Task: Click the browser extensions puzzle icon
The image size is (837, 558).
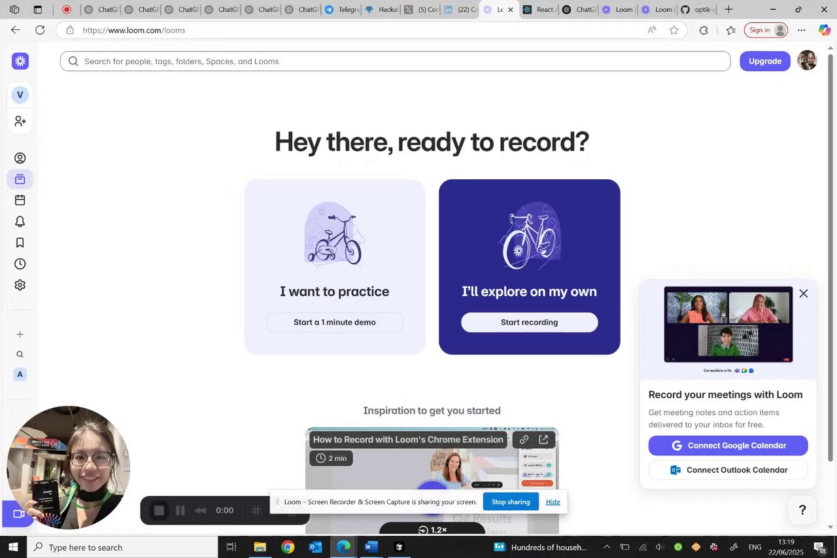Action: [704, 30]
